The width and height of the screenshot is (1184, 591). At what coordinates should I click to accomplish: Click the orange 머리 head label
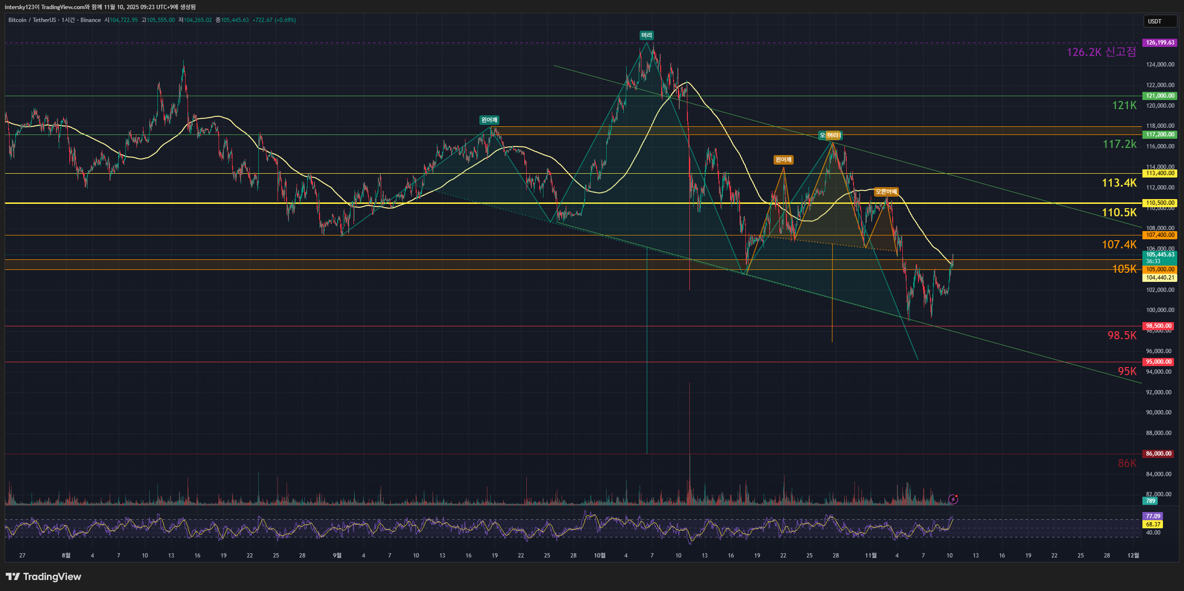(833, 135)
